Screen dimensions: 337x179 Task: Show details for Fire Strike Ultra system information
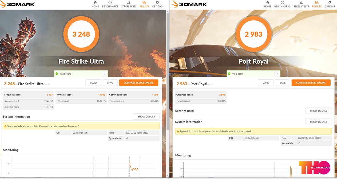click(146, 117)
